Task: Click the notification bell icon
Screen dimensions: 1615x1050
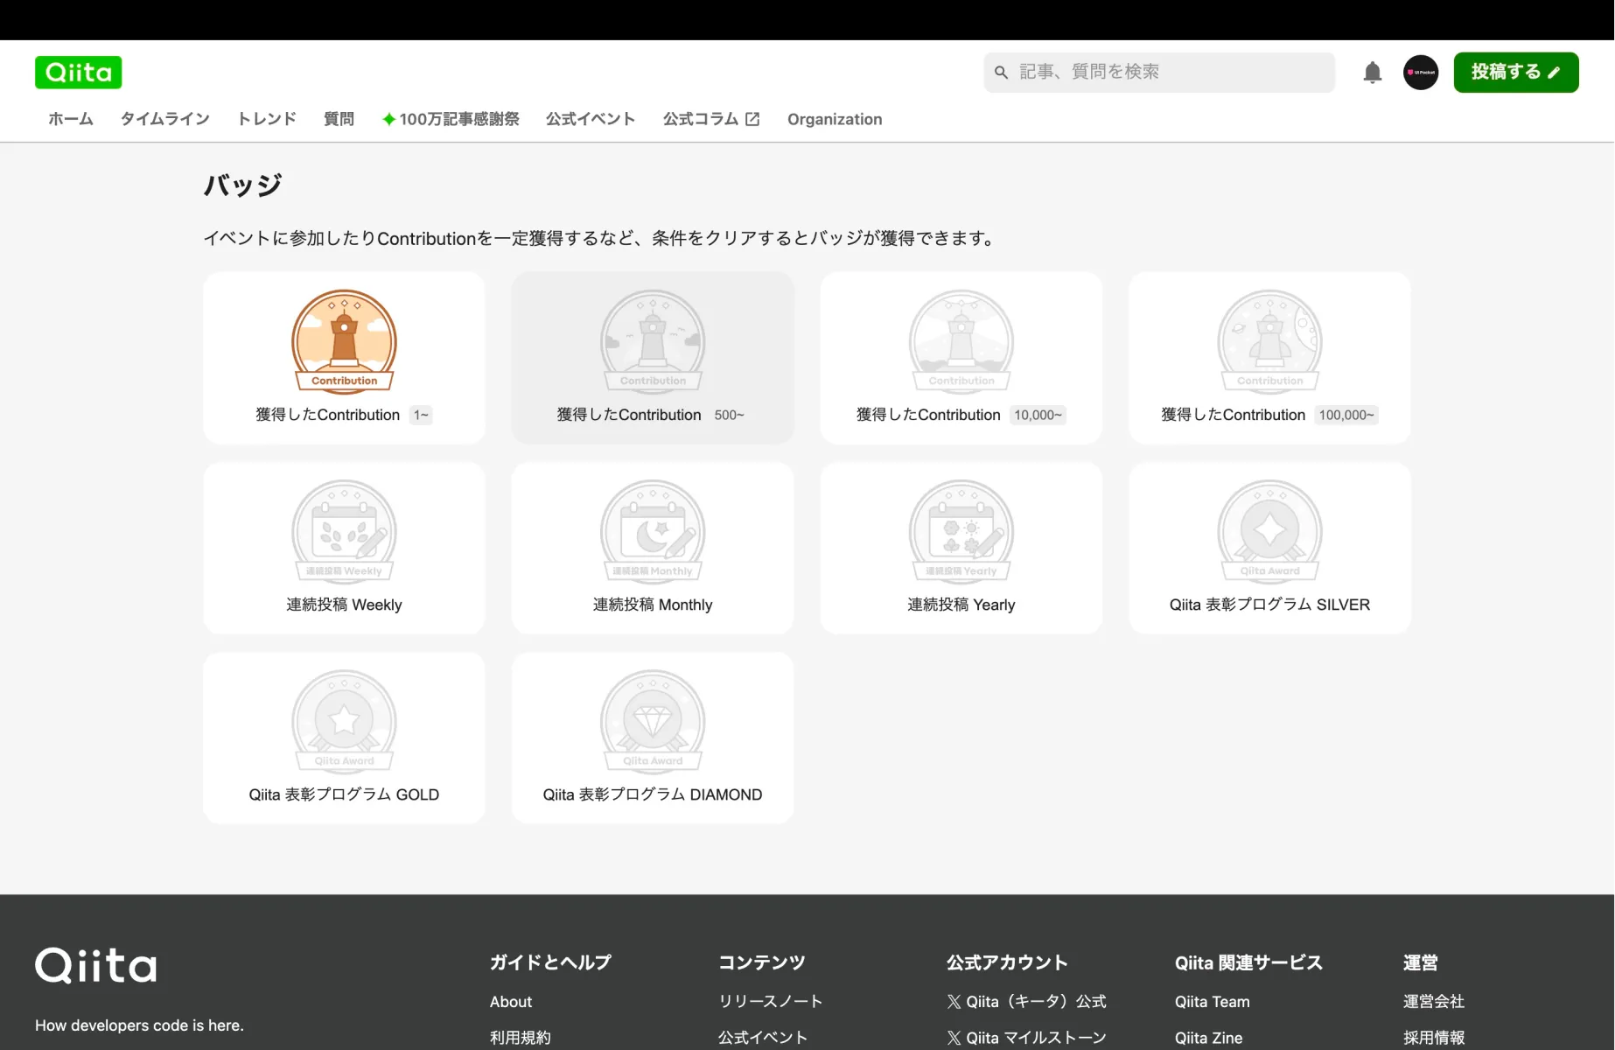Action: coord(1372,73)
